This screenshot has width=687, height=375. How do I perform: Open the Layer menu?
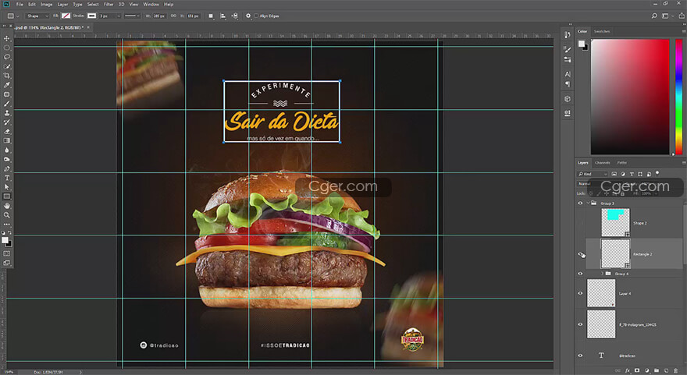point(62,5)
